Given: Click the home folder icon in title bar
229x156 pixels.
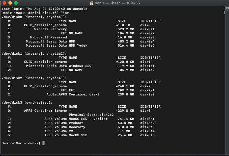Looking at the screenshot, I should point(92,3).
